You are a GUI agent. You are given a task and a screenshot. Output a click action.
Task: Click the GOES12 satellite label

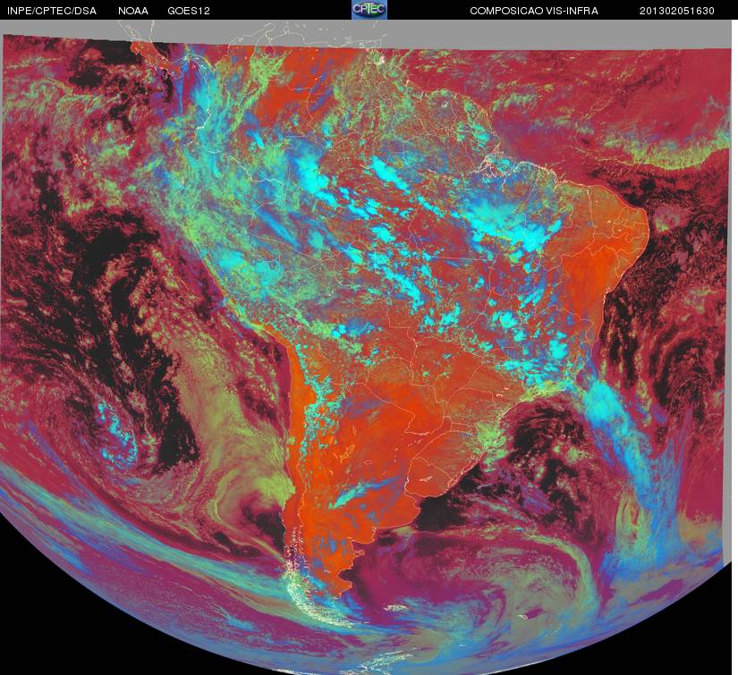(189, 11)
